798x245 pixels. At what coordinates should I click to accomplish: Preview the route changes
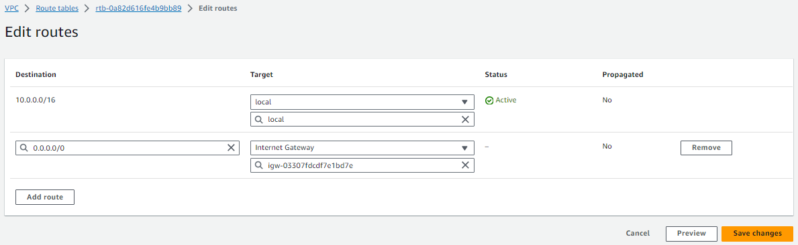tap(692, 234)
